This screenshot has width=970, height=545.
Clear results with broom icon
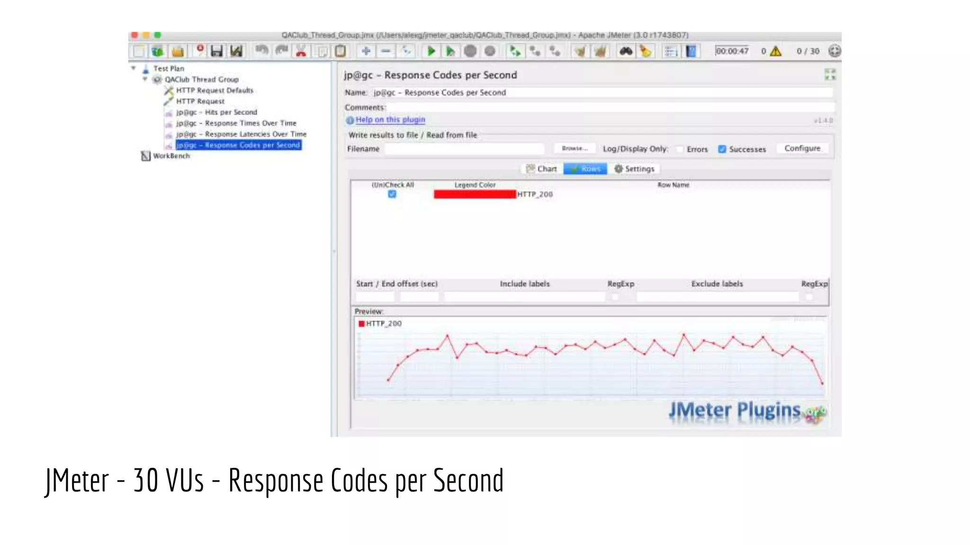click(580, 51)
